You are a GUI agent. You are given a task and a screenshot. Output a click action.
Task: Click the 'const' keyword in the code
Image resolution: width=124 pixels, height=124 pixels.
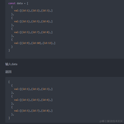pyautogui.click(x=12, y=4)
